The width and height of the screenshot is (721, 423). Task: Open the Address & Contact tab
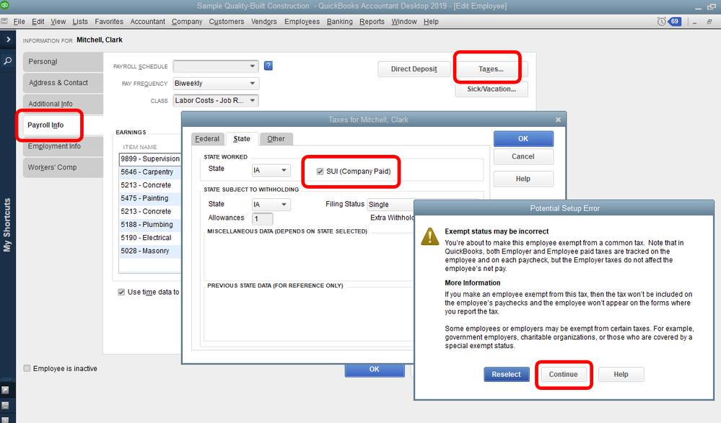pyautogui.click(x=63, y=83)
